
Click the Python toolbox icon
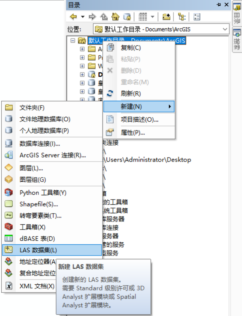pos(9,192)
